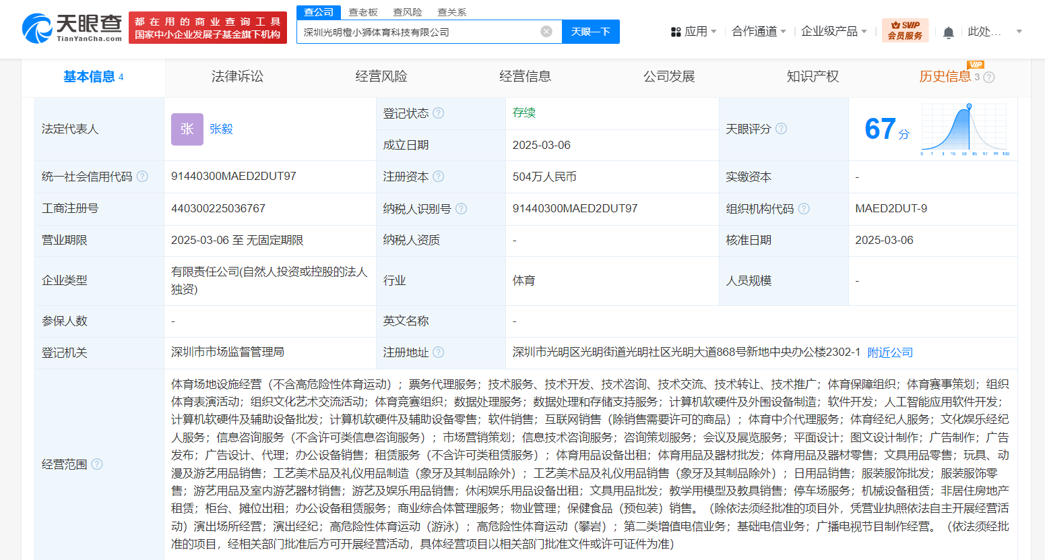Clear the search box text
The width and height of the screenshot is (1045, 560).
coord(546,32)
